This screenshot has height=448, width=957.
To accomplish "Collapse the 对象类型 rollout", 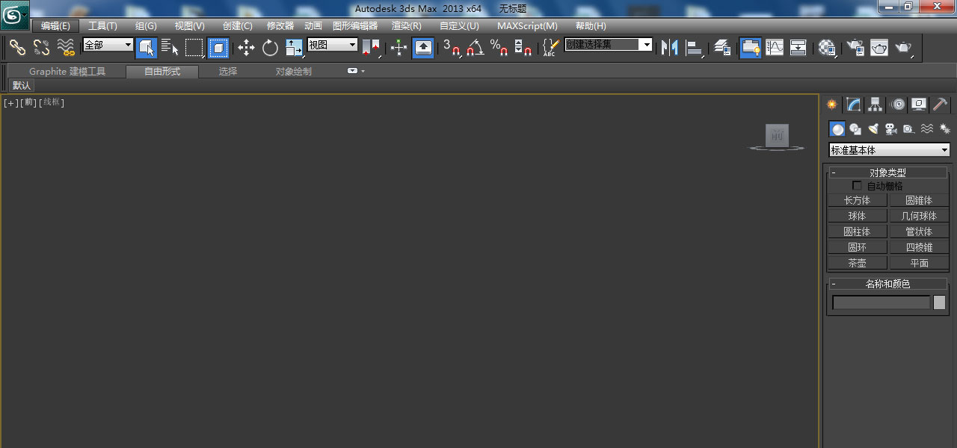I will coord(887,172).
